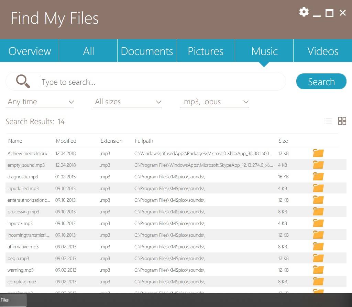Image resolution: width=352 pixels, height=307 pixels.
Task: Click the XboxApp fullpath of AchievementUnlock
Action: (x=203, y=153)
